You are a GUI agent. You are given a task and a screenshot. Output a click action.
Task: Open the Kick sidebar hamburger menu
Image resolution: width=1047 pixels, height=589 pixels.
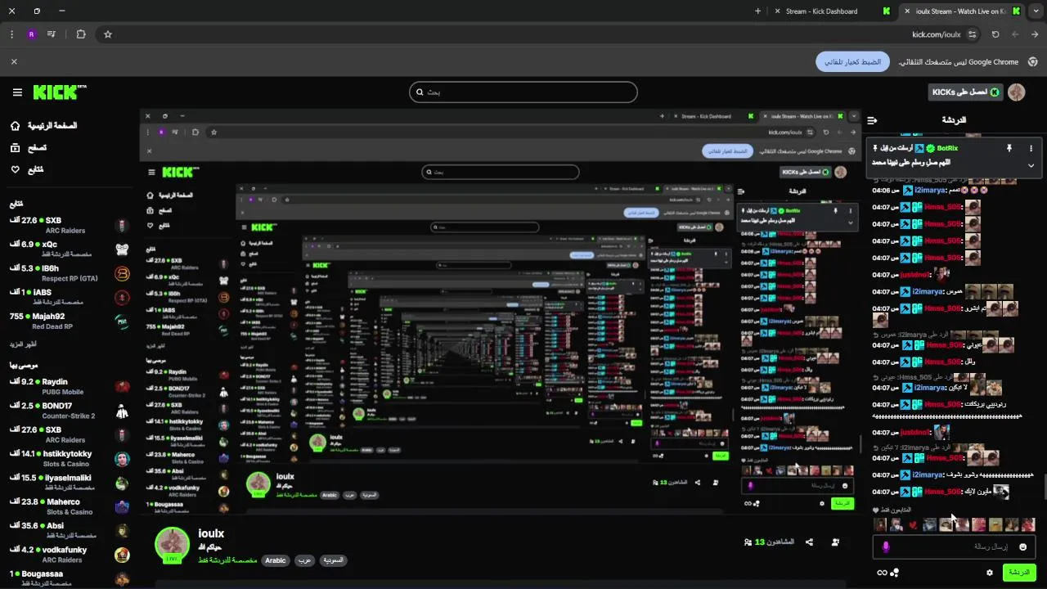point(17,92)
